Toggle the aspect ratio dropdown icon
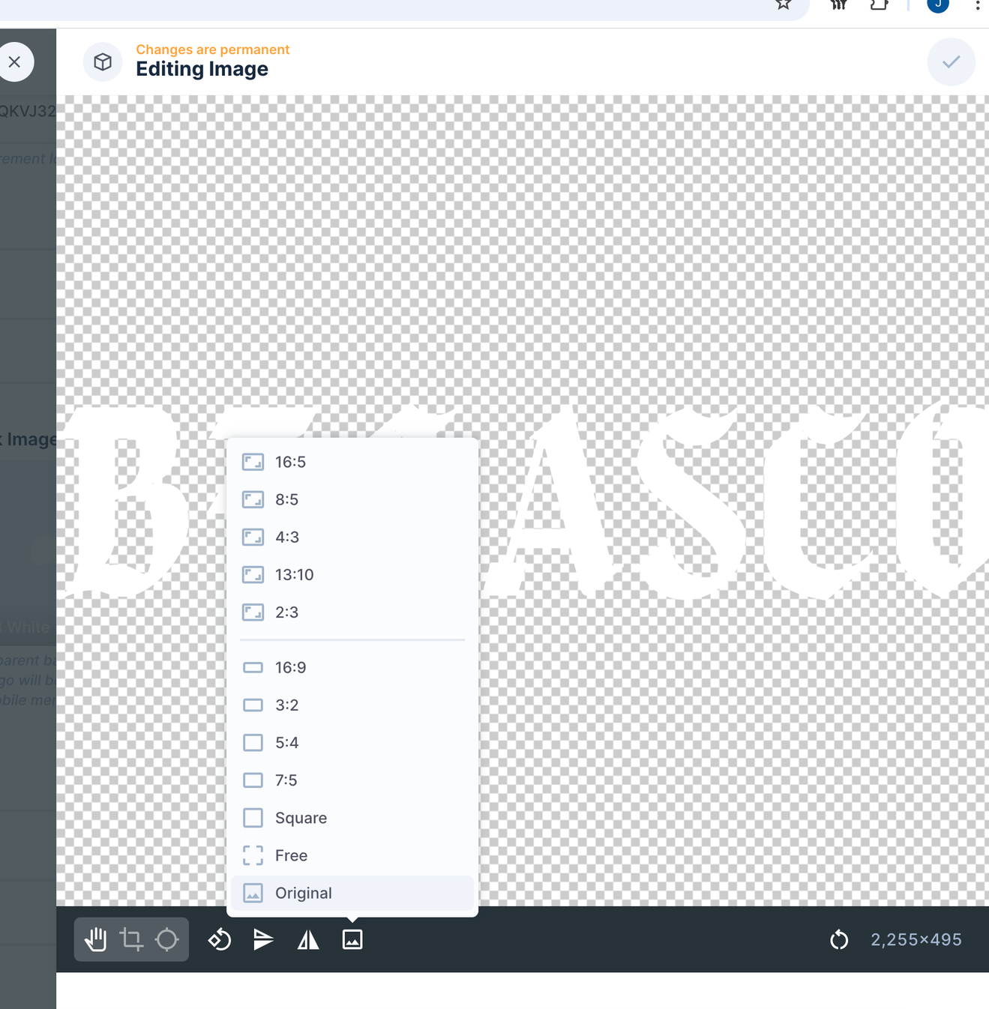 (352, 939)
